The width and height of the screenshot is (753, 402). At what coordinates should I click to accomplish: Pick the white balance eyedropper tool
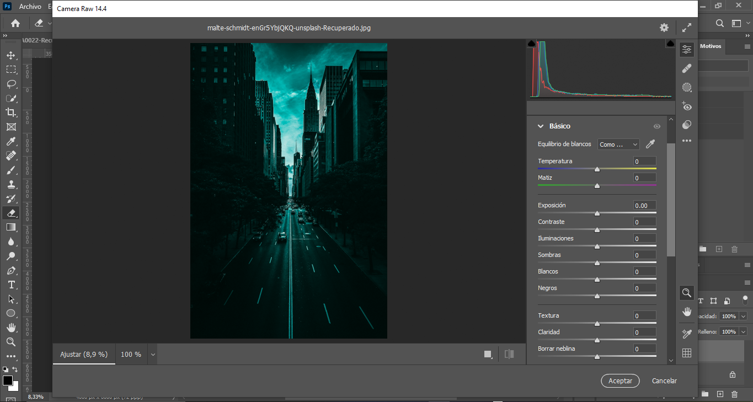tap(651, 144)
